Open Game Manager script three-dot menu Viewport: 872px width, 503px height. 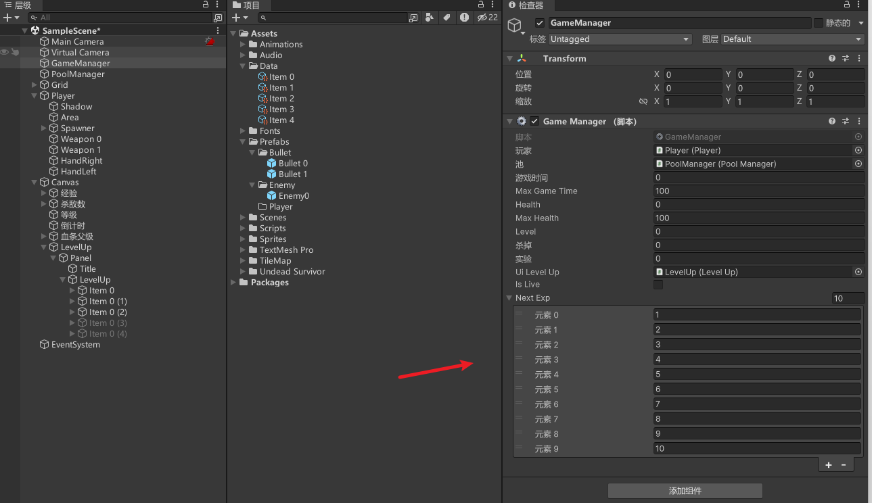click(x=859, y=122)
